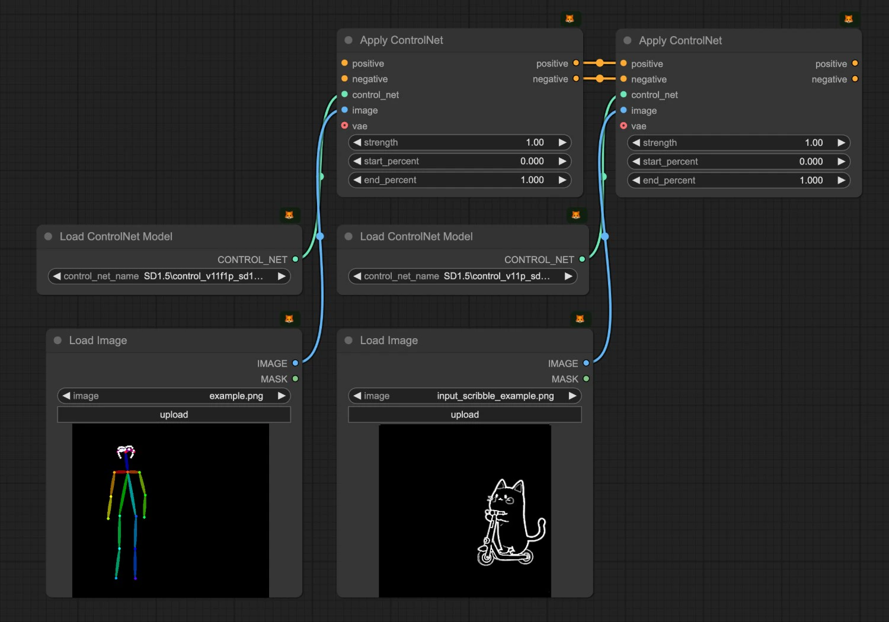Click the OpenPose skeleton preview image
889x622 pixels.
pos(171,511)
